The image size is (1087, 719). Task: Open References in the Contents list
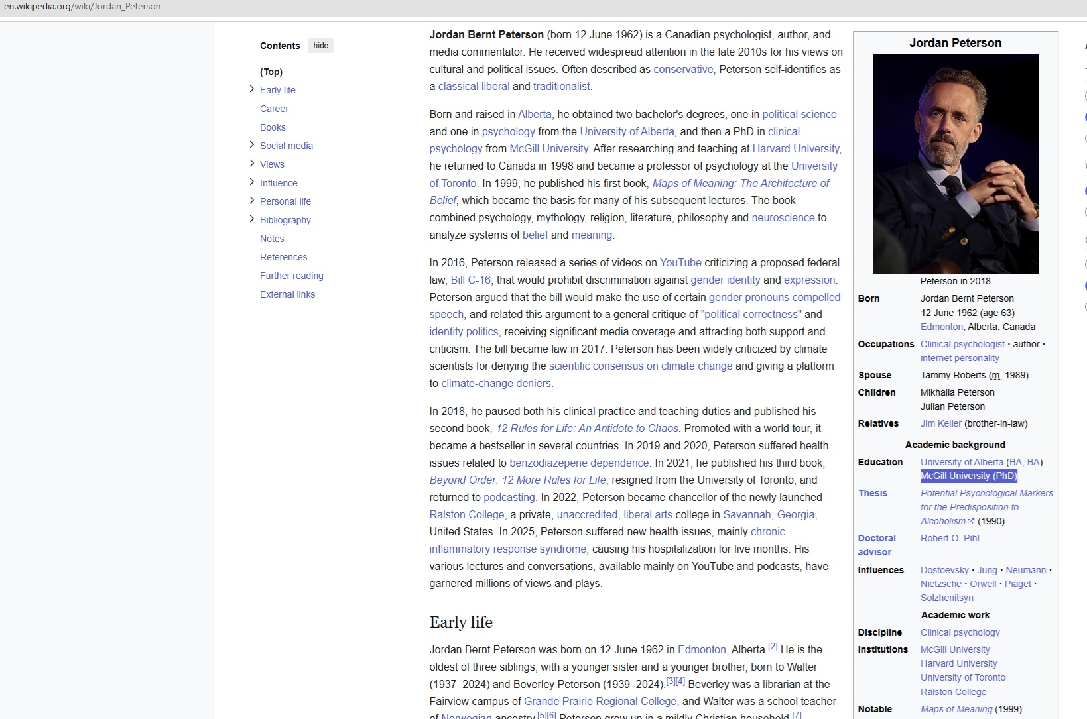point(283,257)
